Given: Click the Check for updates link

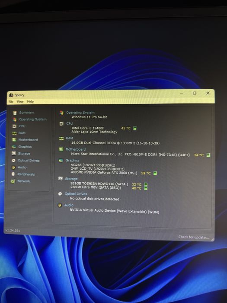Looking at the screenshot, I should click(x=194, y=237).
